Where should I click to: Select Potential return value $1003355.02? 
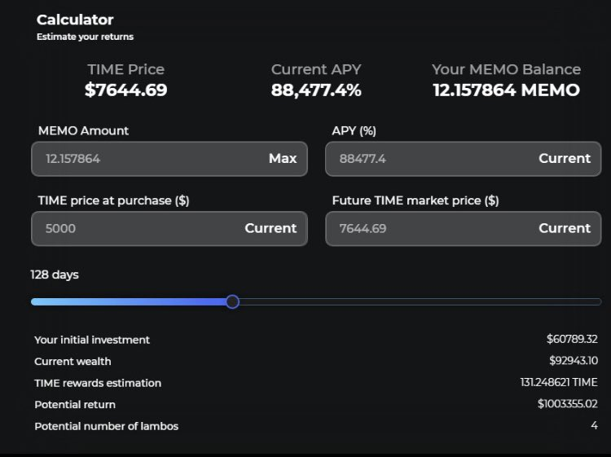click(567, 403)
